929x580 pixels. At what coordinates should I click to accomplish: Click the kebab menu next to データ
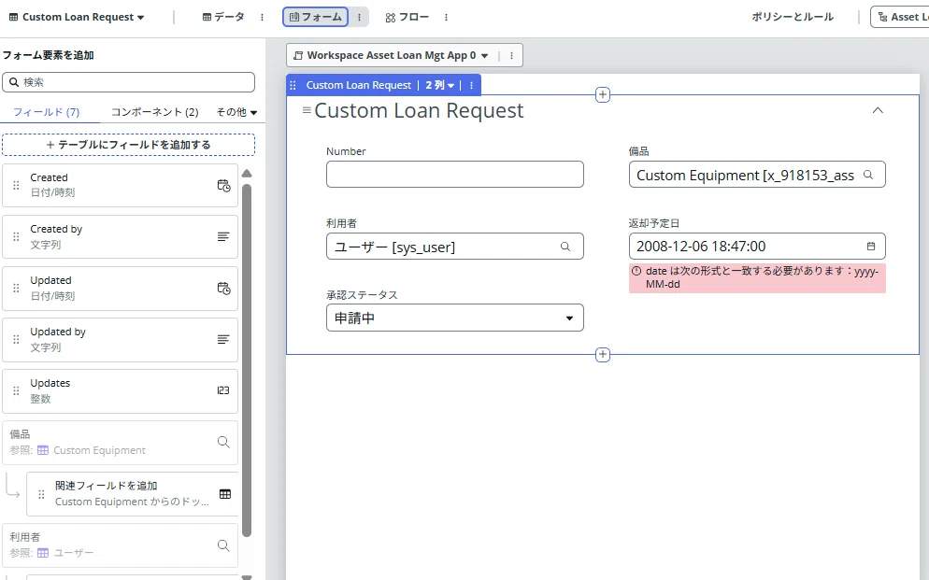(x=263, y=17)
